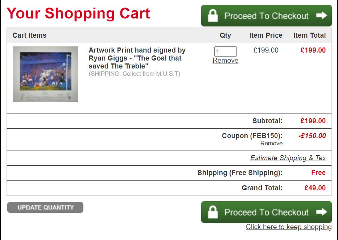Open the Ryan Giggs artwork print thumbnail
The height and width of the screenshot is (240, 338).
(x=45, y=74)
